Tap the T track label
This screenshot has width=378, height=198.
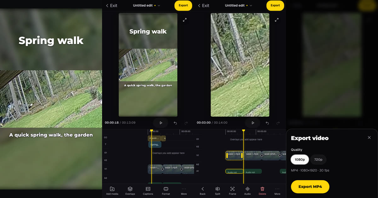106,145
